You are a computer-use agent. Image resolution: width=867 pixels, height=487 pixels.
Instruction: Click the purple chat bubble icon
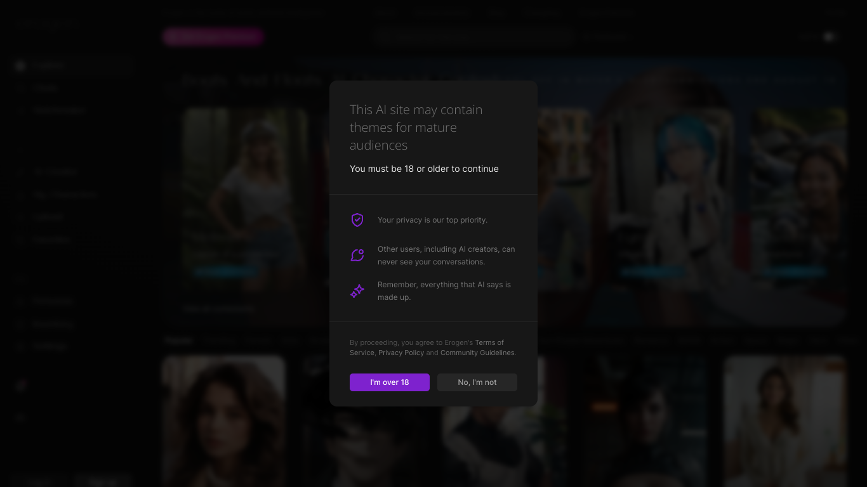click(357, 255)
